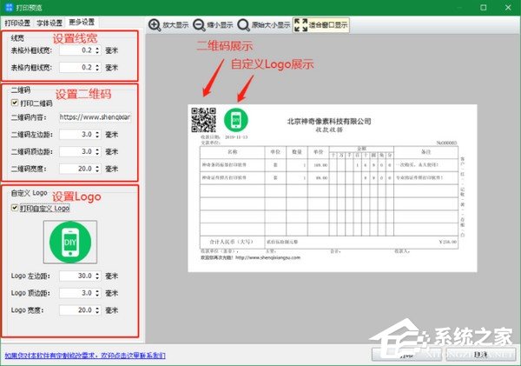The image size is (521, 366).
Task: Click the 二维码内容 URL input field
Action: tap(94, 116)
